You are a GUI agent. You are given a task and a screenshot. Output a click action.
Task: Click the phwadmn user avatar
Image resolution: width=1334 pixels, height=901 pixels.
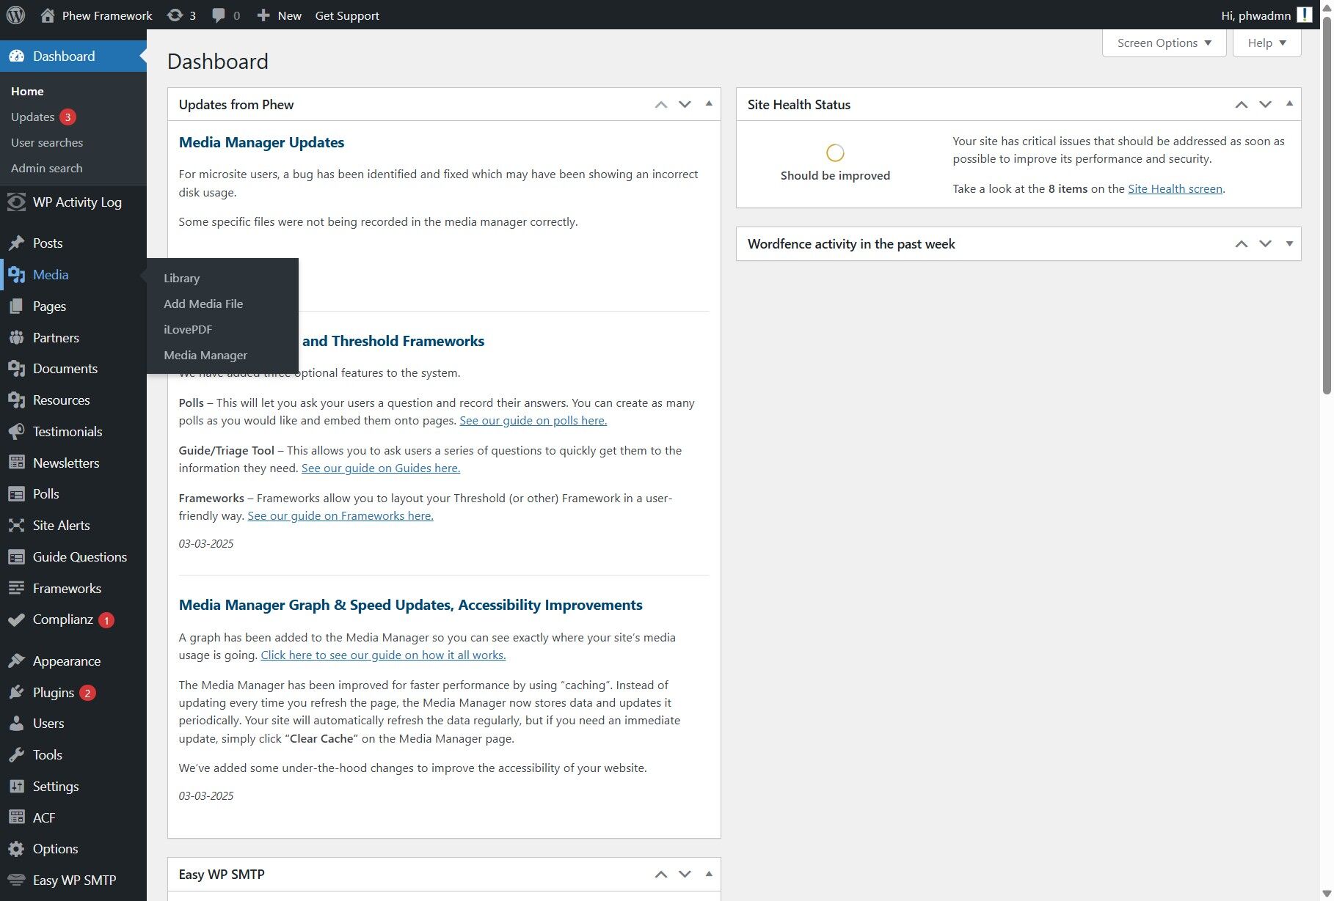[x=1305, y=15]
